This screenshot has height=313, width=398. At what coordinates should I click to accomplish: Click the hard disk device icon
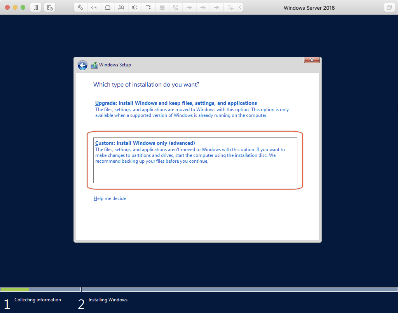coord(108,7)
